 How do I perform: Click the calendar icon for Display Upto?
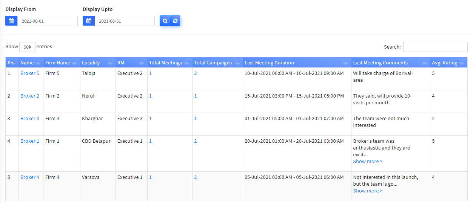(x=89, y=21)
